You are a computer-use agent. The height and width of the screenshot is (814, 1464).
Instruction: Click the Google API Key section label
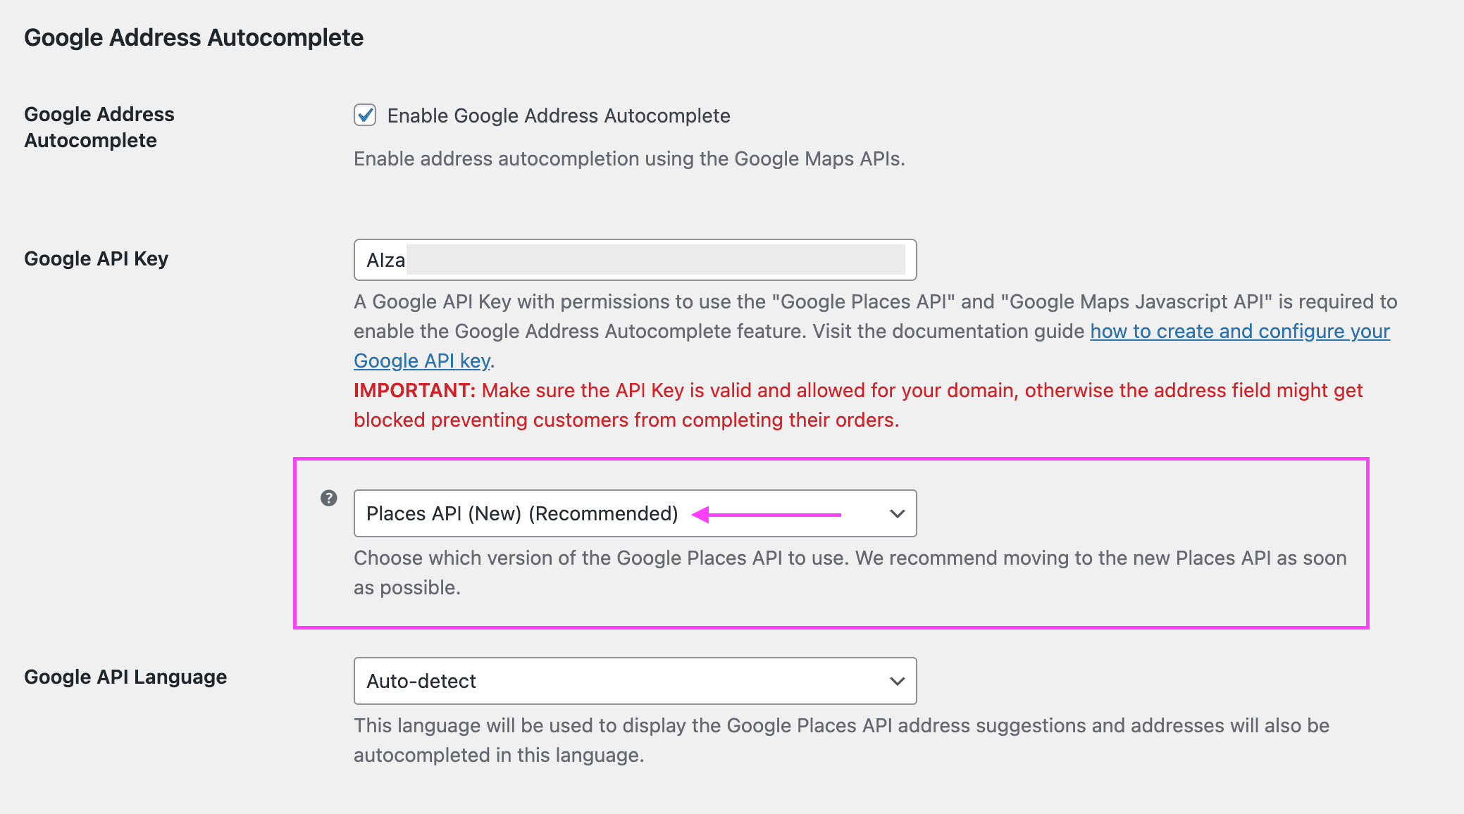(x=97, y=258)
